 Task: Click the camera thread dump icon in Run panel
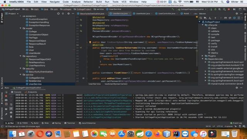click(6, 100)
